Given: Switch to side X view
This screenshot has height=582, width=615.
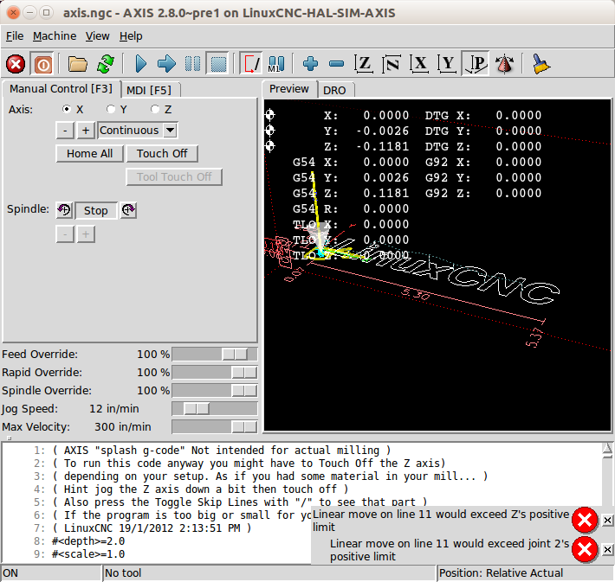Looking at the screenshot, I should pos(419,64).
